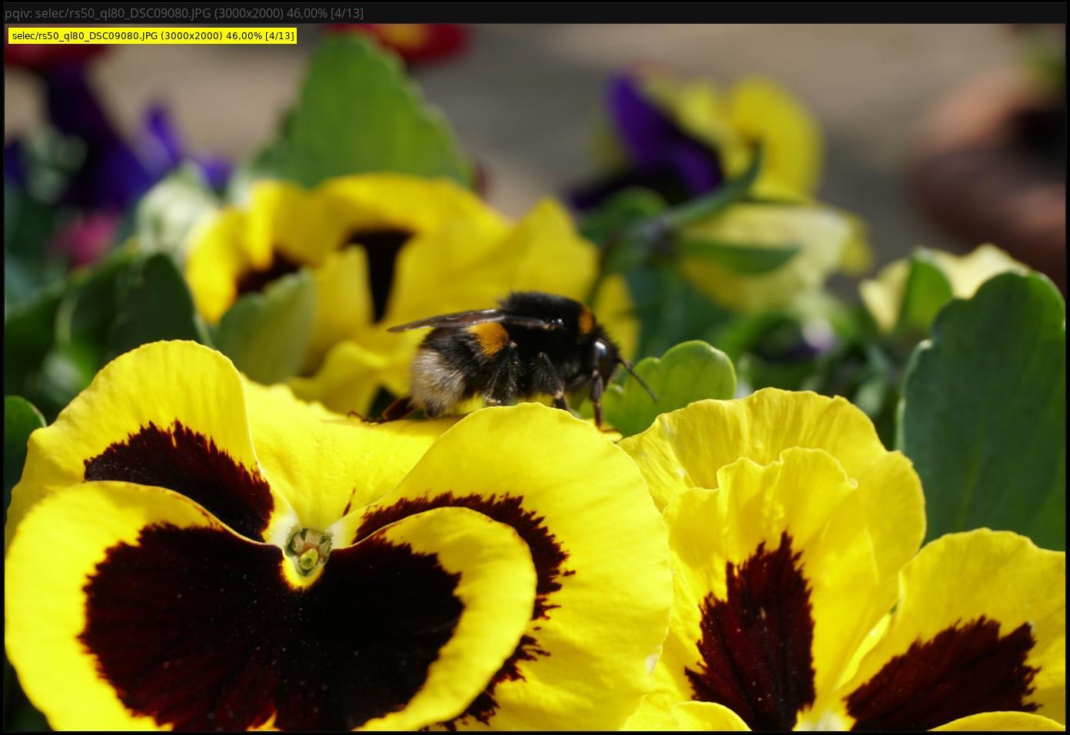Image resolution: width=1070 pixels, height=735 pixels.
Task: Click the pqiv window title bar text
Action: (184, 13)
